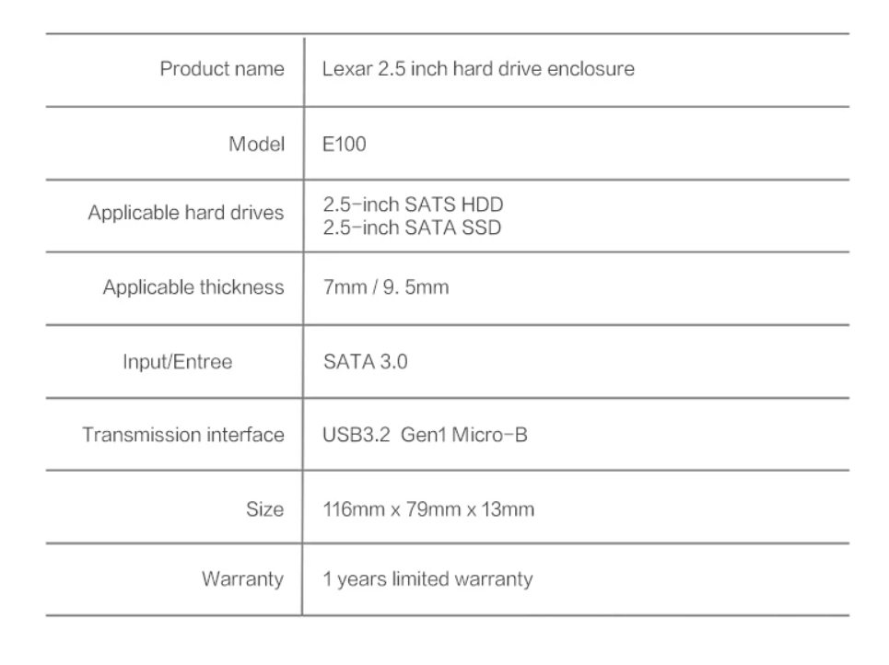Screen dimensions: 889x665
Task: Click 'Micro-B' in the transmission interface value
Action: [x=490, y=435]
